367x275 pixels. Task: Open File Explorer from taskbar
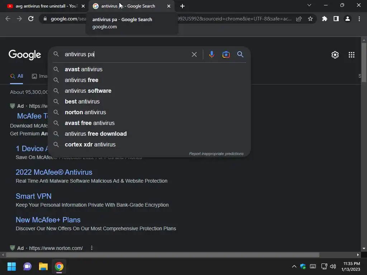(x=43, y=266)
